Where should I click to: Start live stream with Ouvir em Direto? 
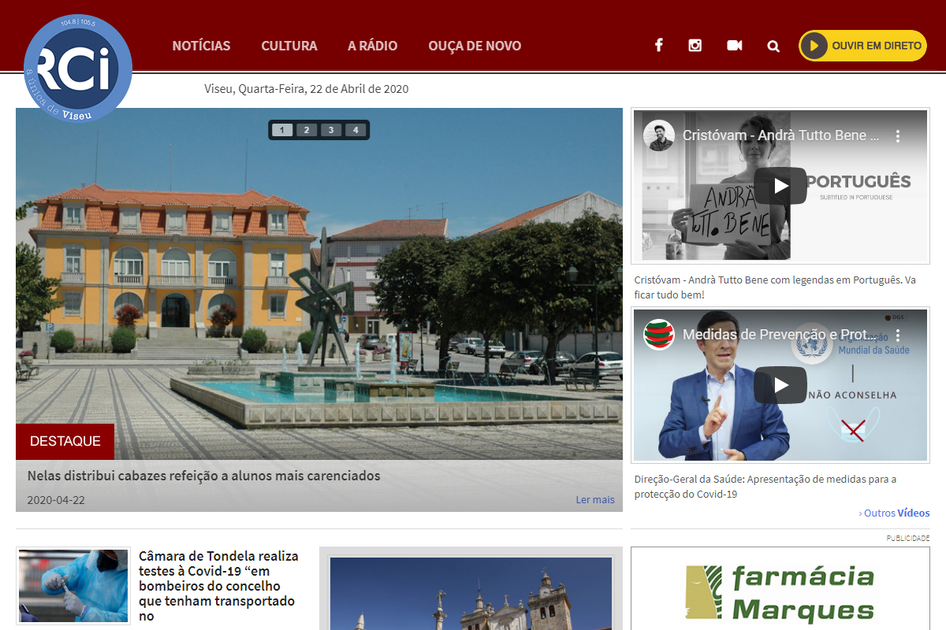click(862, 46)
